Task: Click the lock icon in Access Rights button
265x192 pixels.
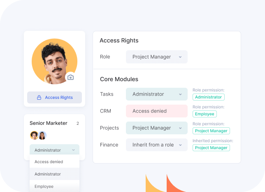Action: tap(39, 98)
